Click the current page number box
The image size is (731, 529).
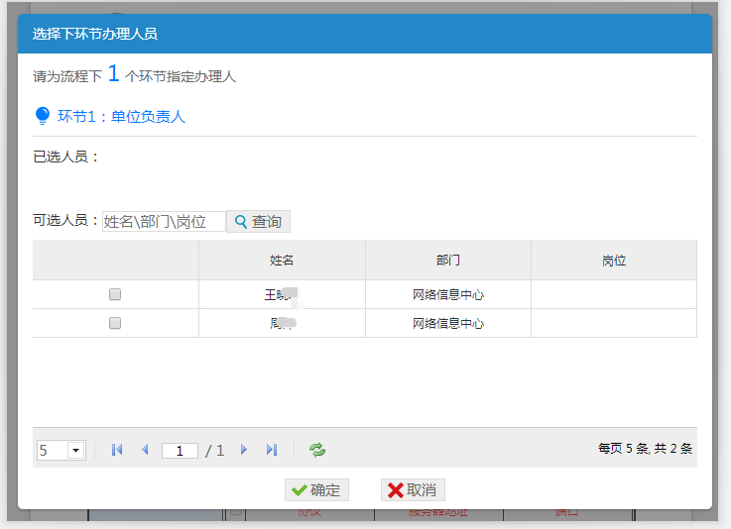coord(180,451)
